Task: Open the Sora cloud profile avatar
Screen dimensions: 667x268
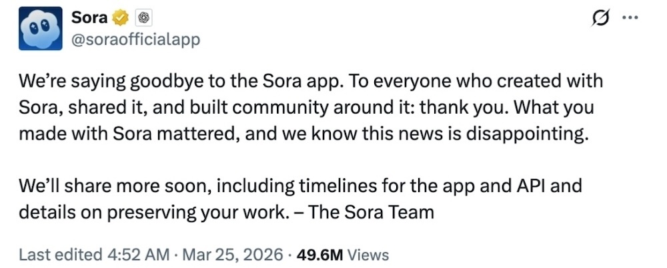Action: pyautogui.click(x=41, y=28)
